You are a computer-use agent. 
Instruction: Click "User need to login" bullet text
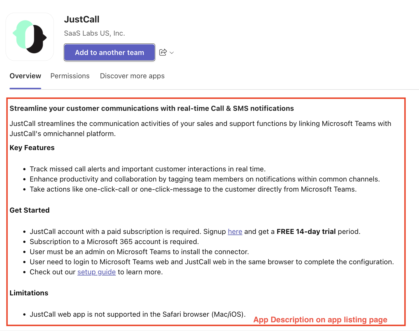coord(212,262)
